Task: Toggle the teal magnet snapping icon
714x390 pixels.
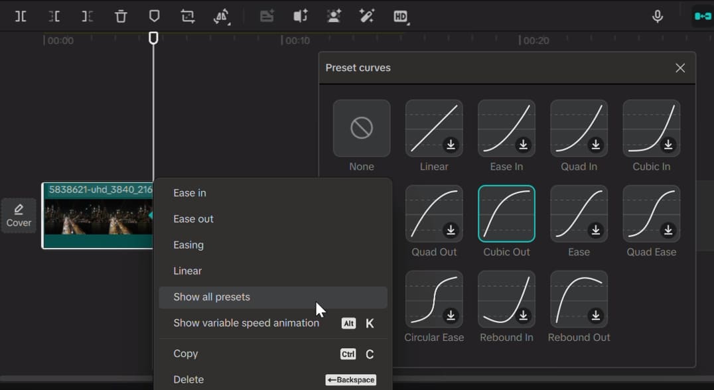Action: point(703,17)
